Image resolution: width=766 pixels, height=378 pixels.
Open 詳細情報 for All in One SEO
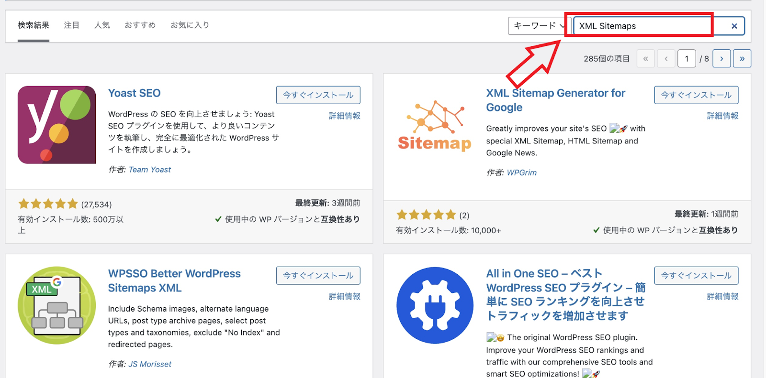click(723, 297)
